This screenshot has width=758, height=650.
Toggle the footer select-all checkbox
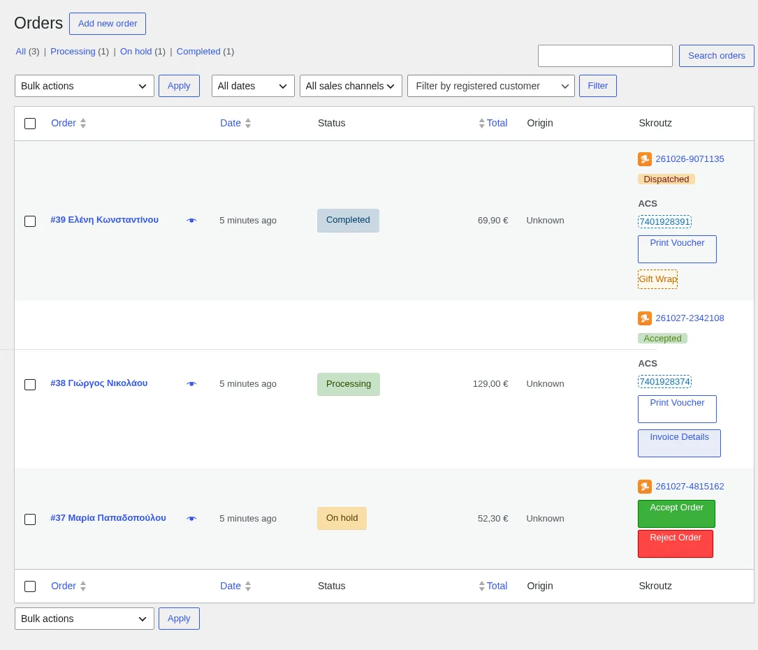pos(30,586)
